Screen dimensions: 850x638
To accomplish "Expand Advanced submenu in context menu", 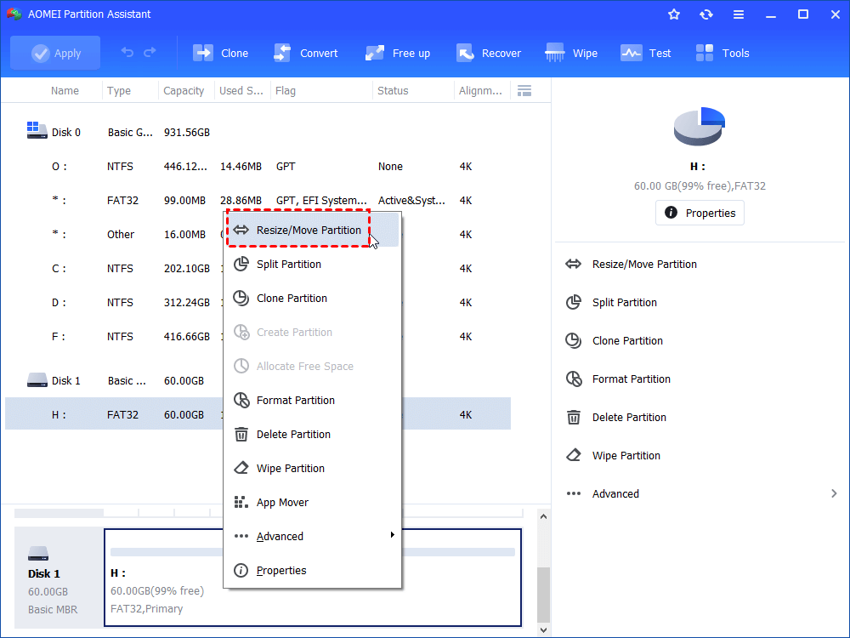I will click(312, 536).
